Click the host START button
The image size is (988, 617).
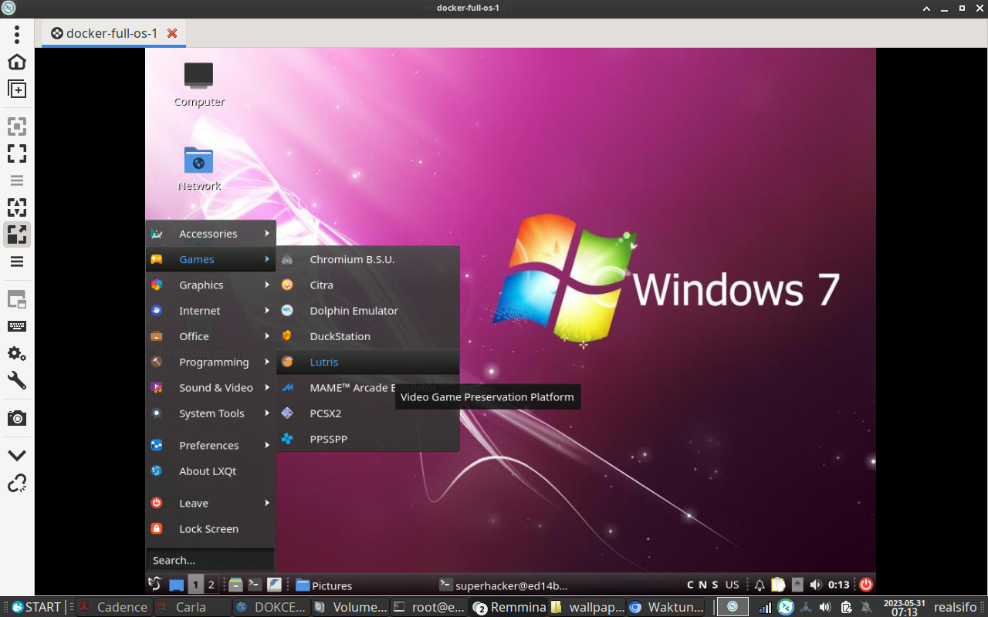pos(36,607)
